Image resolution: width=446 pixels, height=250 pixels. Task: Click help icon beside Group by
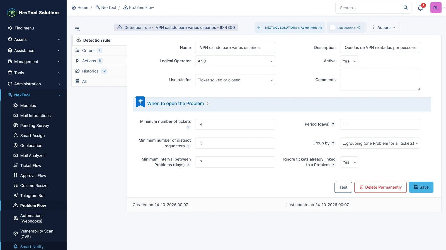point(333,143)
